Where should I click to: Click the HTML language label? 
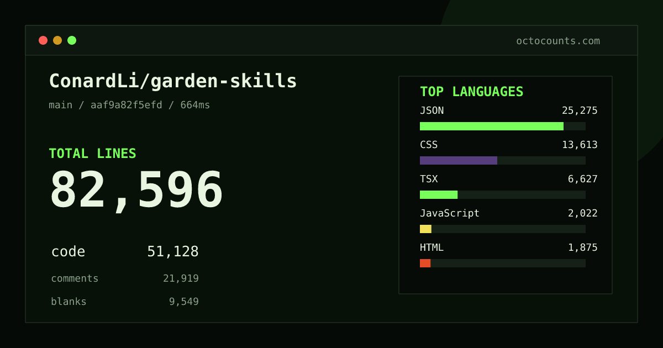click(432, 247)
